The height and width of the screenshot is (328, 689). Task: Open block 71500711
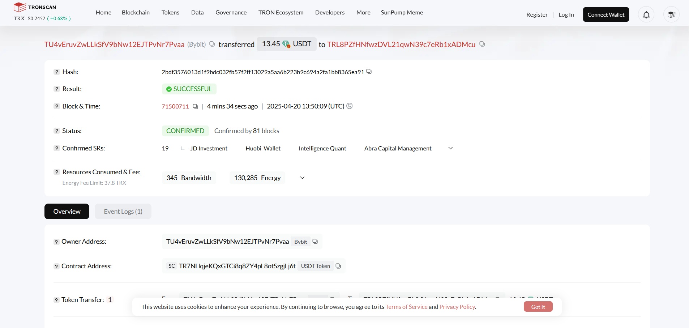[x=175, y=106]
